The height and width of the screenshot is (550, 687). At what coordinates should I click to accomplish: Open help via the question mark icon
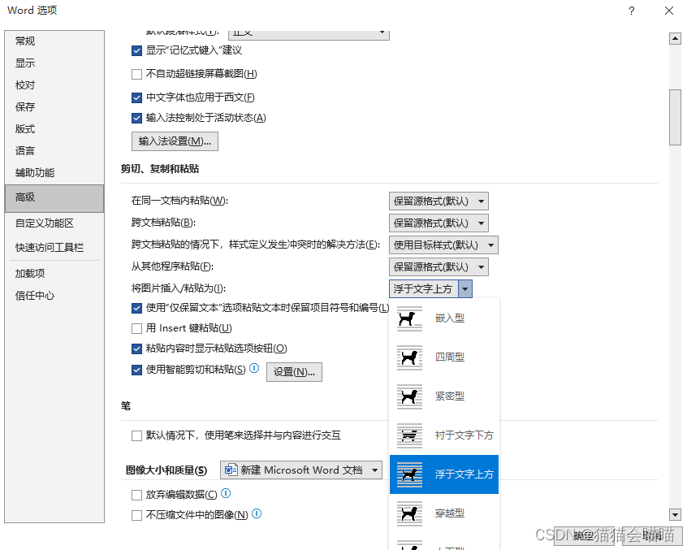coord(631,11)
